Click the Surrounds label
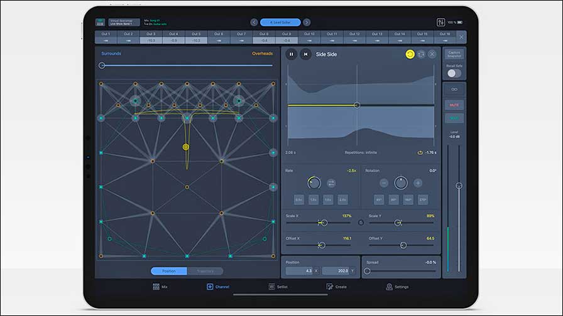Screen dimensions: 563x316 coord(111,53)
